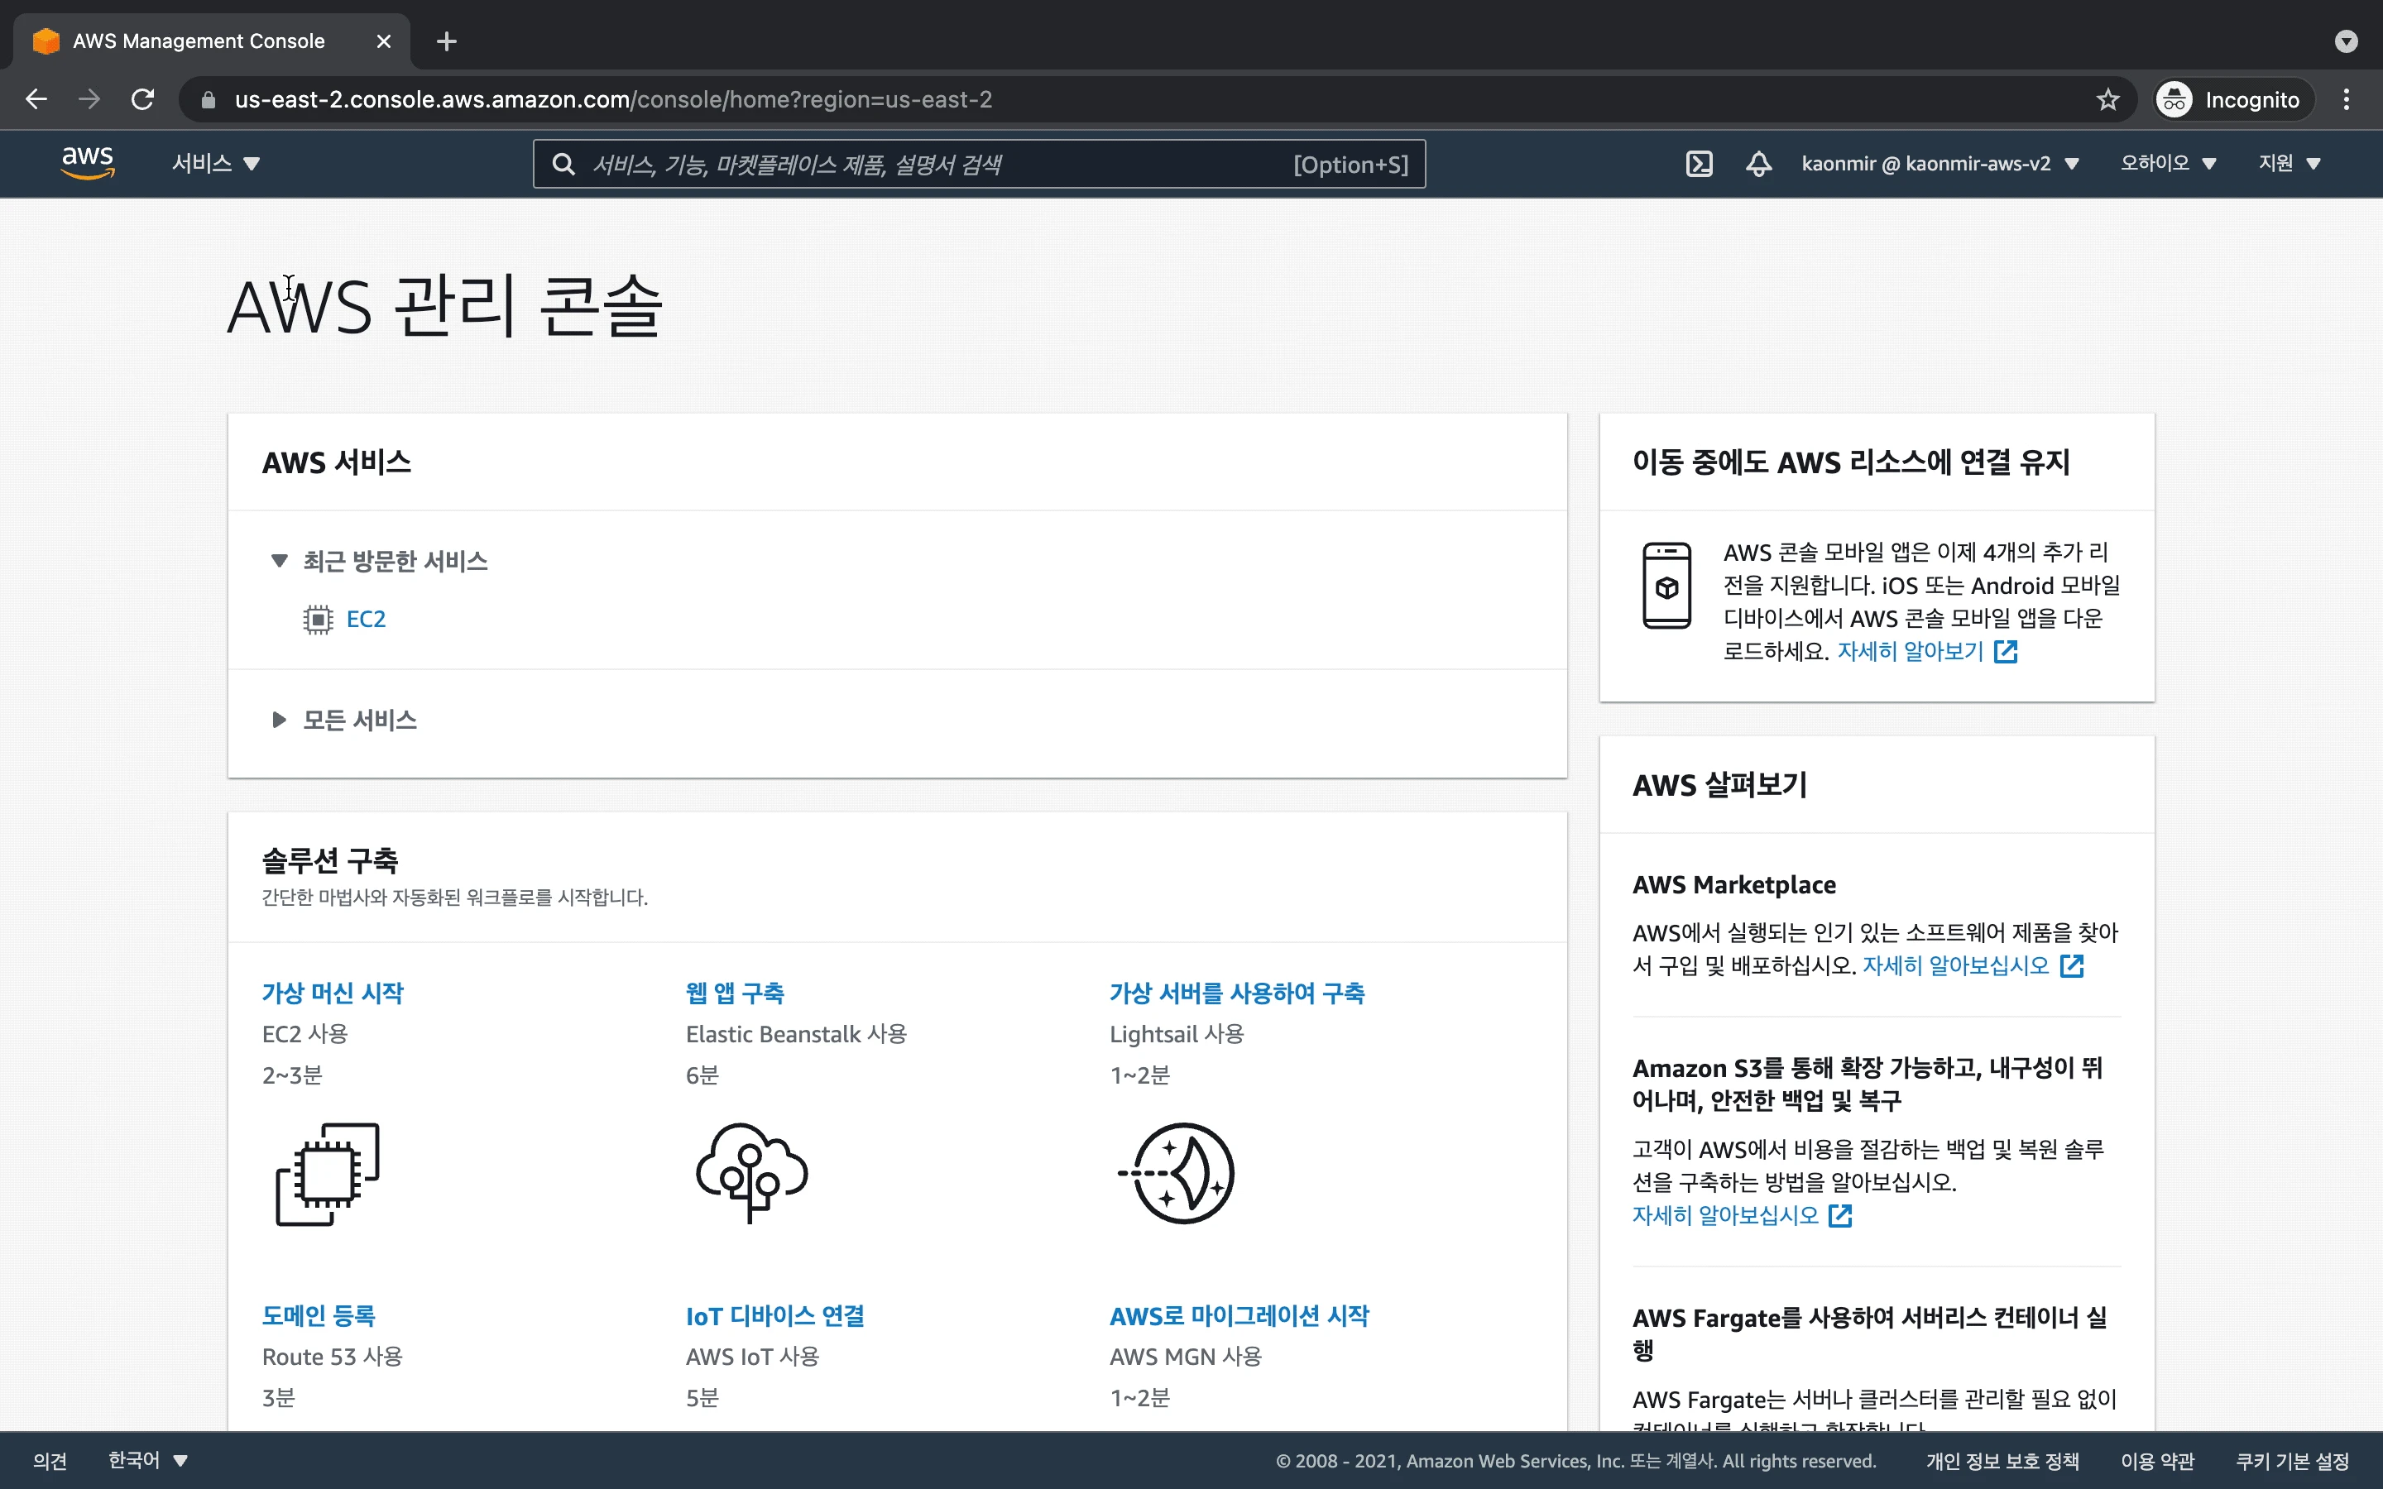Open the 도메인 등록 link
Viewport: 2383px width, 1489px height.
click(x=318, y=1317)
